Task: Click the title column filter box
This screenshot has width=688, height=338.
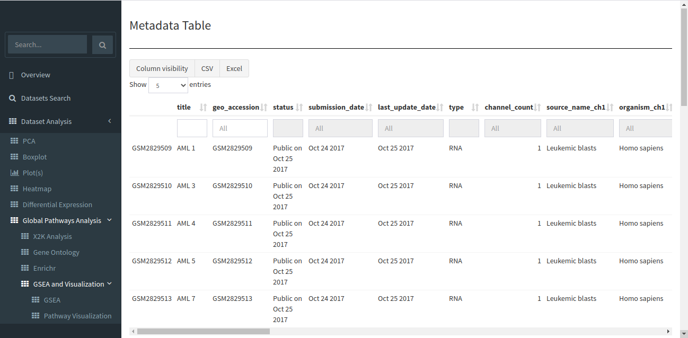Action: point(192,128)
